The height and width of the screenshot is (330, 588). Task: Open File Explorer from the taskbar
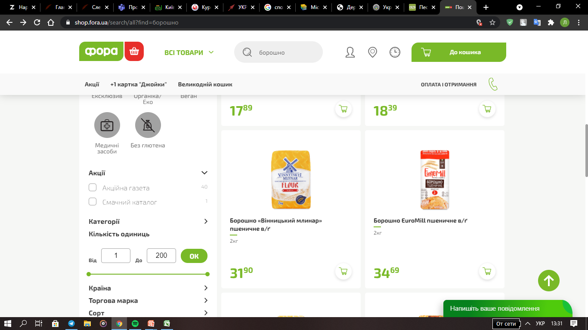pyautogui.click(x=87, y=324)
